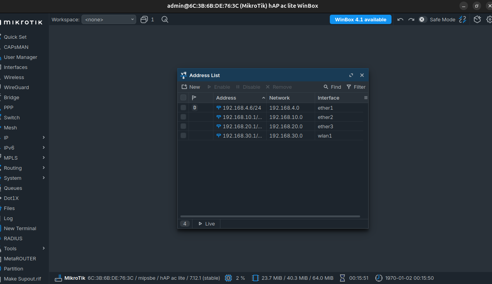Click the item count badge showing 4
The height and width of the screenshot is (284, 492).
click(185, 224)
